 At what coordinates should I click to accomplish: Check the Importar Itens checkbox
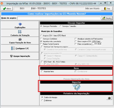point(42,71)
